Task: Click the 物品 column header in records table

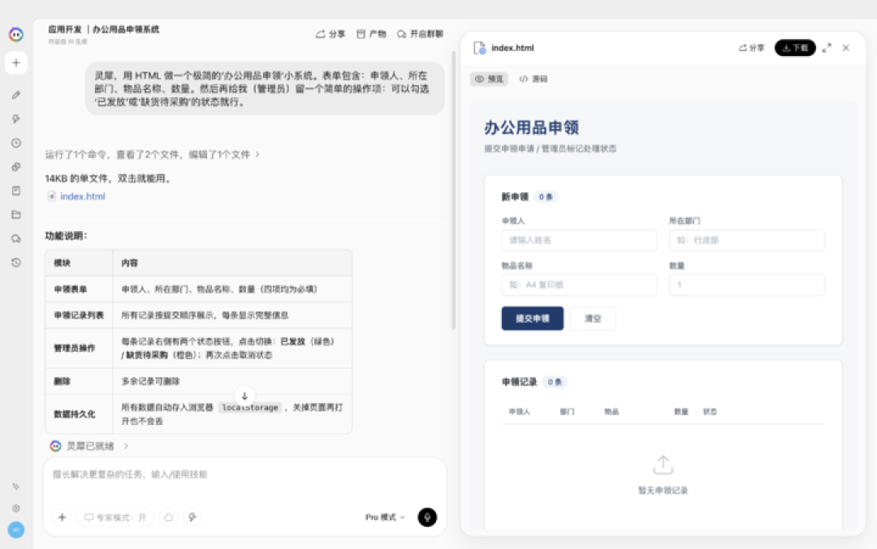Action: coord(611,412)
